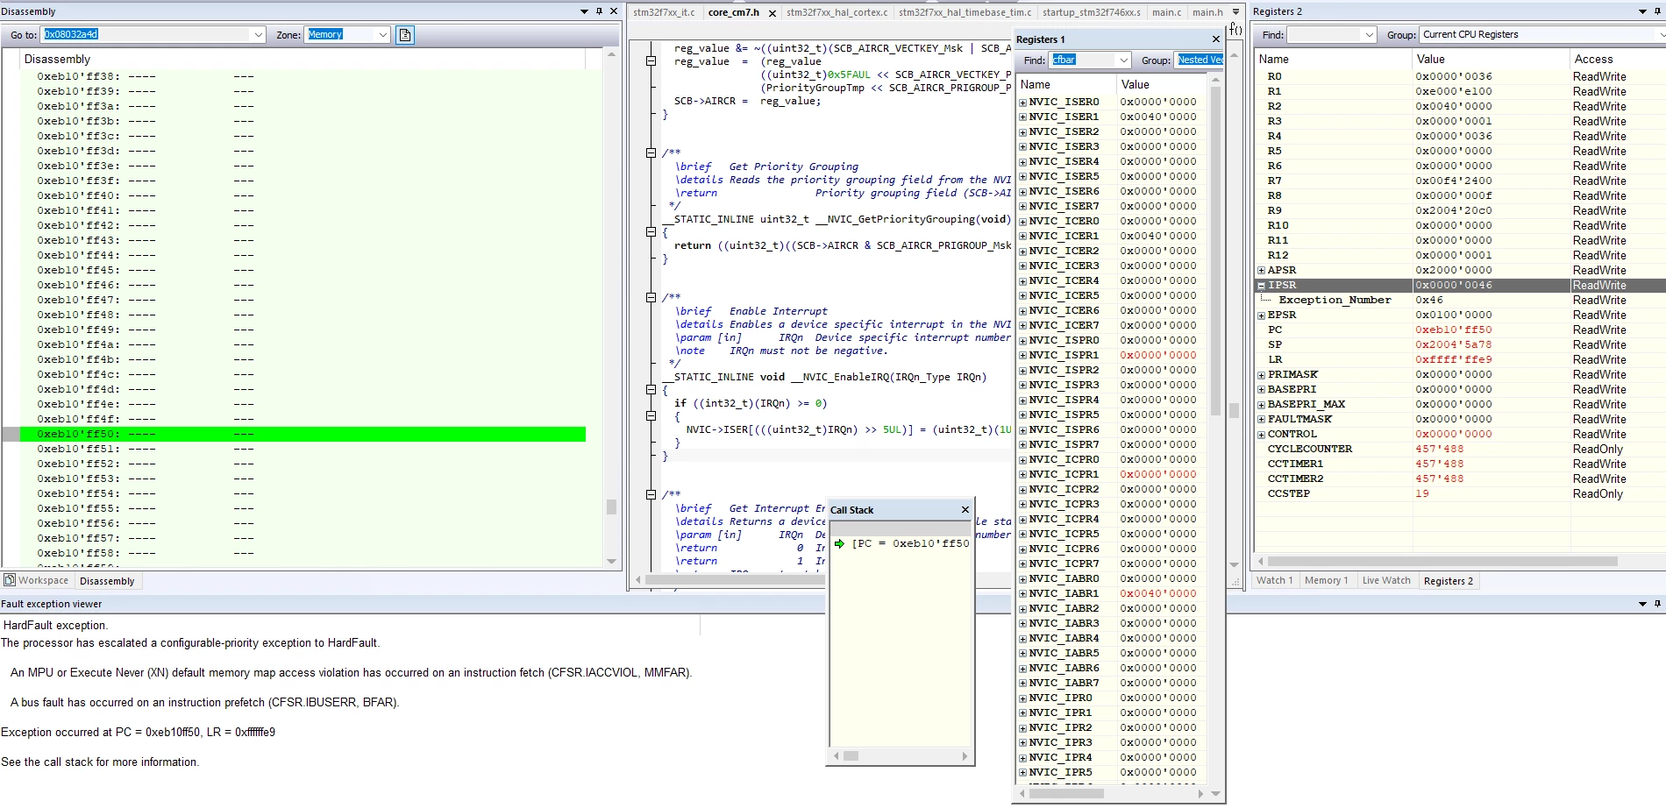The height and width of the screenshot is (808, 1666).
Task: Toggle mixed-mode button in Disassembly toolbar
Action: (405, 35)
